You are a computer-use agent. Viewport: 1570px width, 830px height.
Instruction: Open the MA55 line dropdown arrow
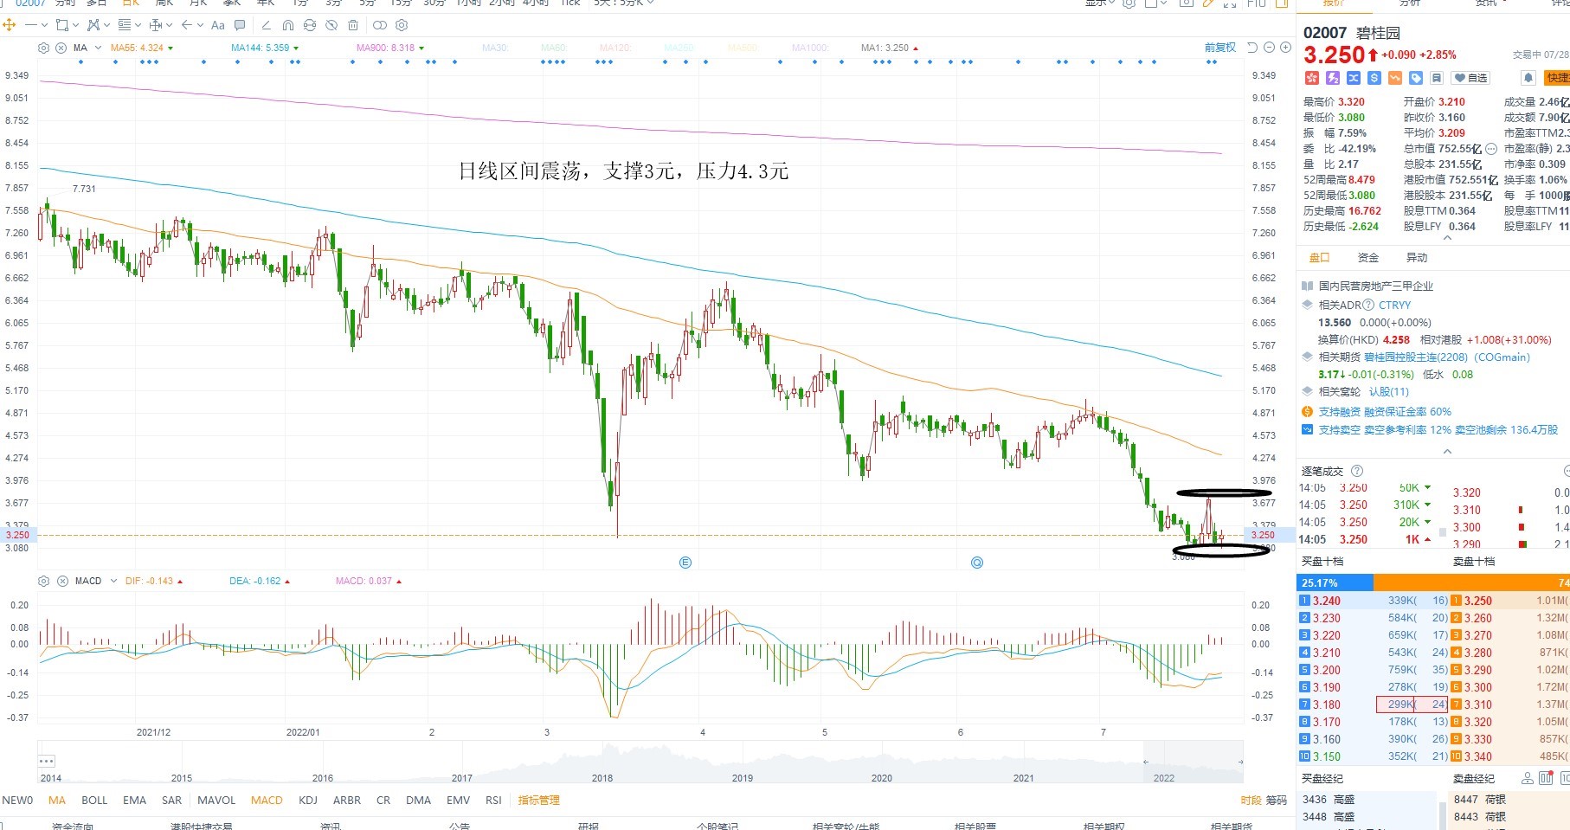click(171, 48)
